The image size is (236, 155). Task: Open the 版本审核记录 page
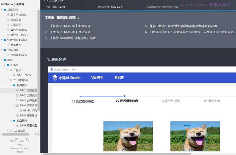(18, 14)
